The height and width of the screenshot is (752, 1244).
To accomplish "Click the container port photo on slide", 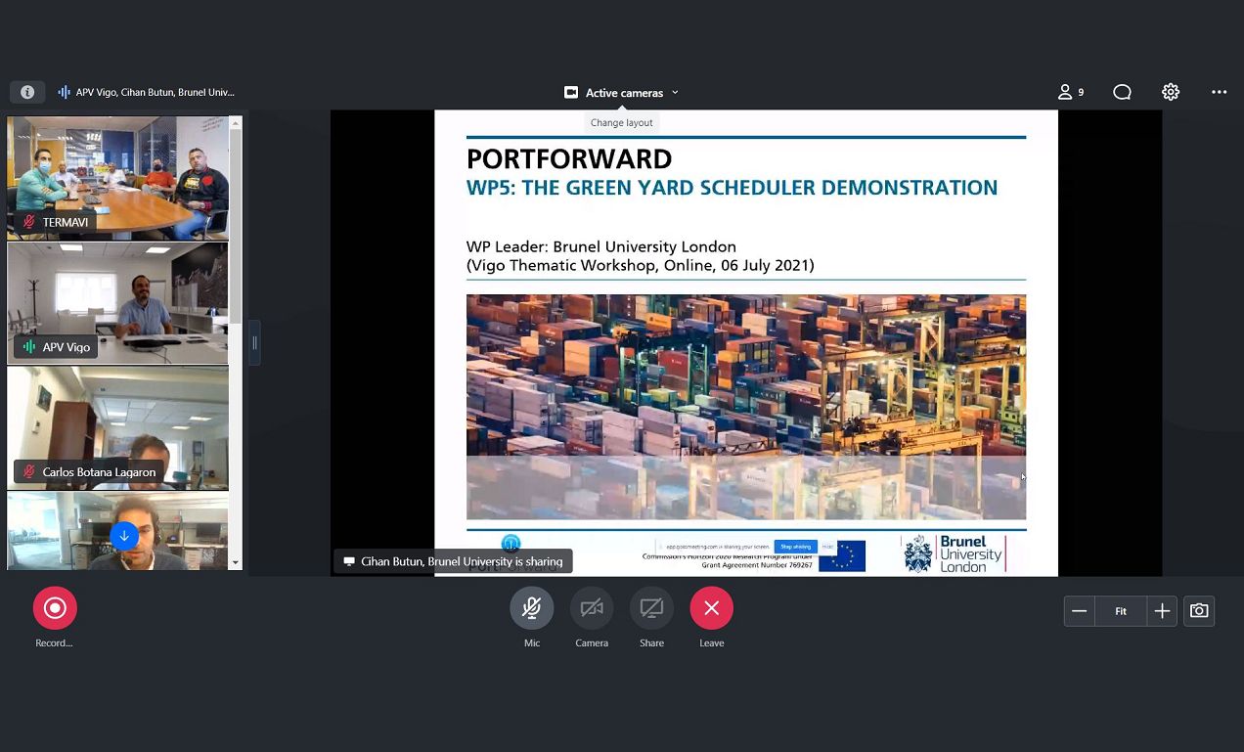I will [x=746, y=407].
